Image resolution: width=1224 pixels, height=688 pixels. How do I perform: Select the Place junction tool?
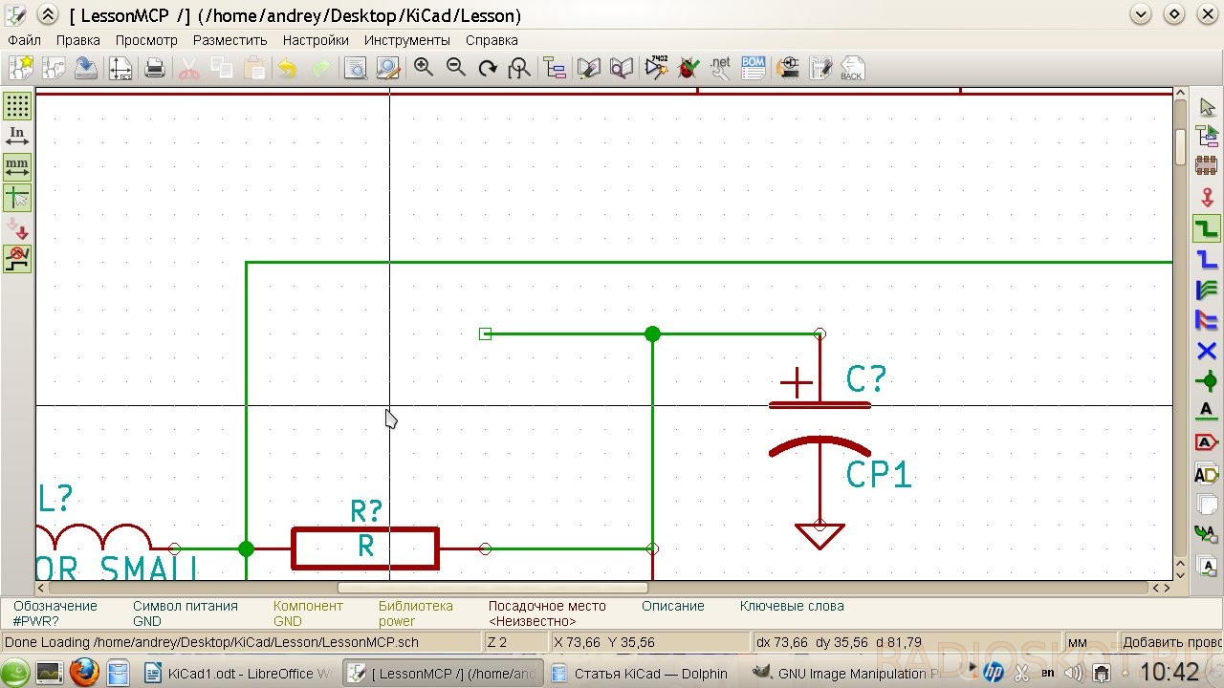coord(1207,381)
